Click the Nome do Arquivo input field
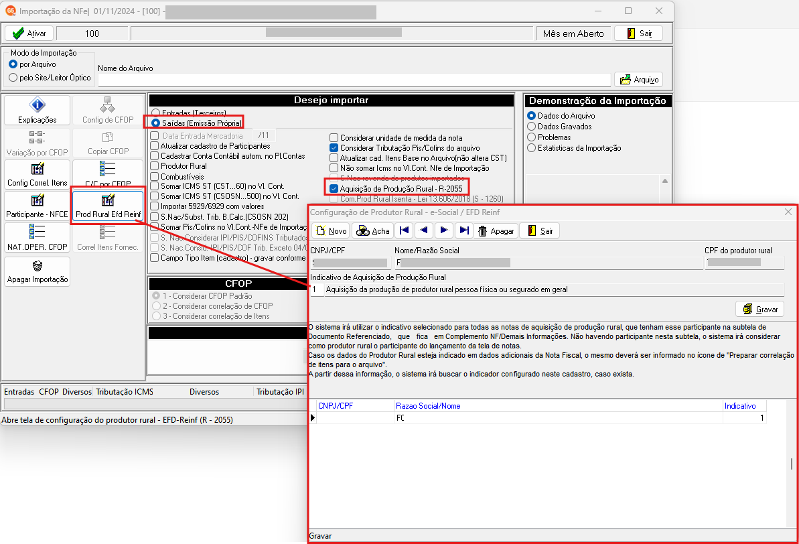Viewport: 799px width, 544px height. click(354, 80)
